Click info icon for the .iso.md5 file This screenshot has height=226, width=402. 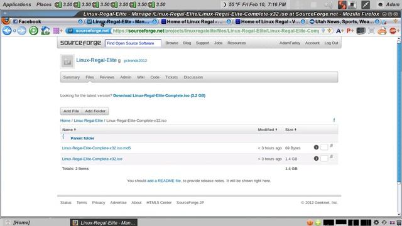click(x=316, y=148)
